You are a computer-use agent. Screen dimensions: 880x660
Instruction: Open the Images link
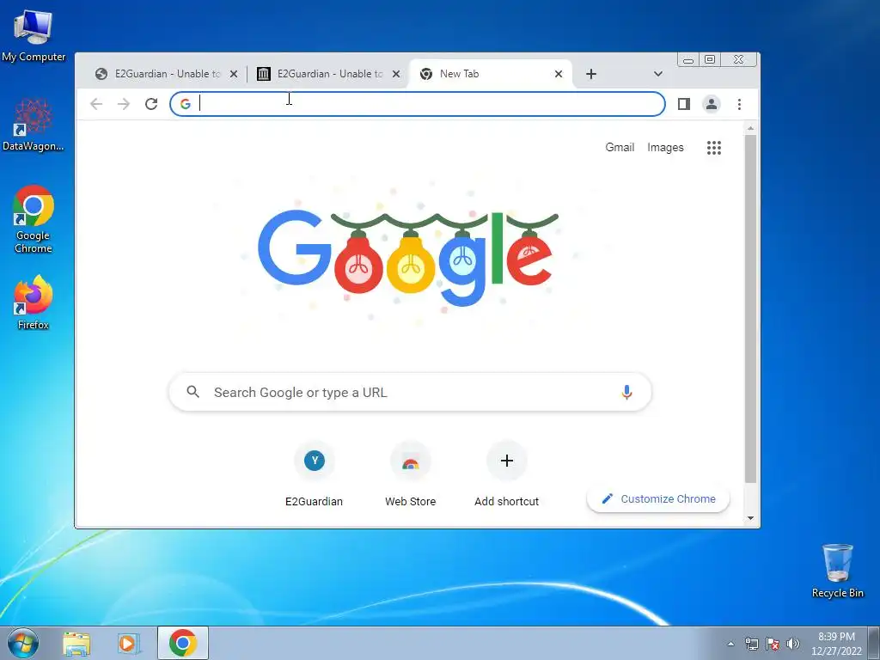[x=666, y=148]
